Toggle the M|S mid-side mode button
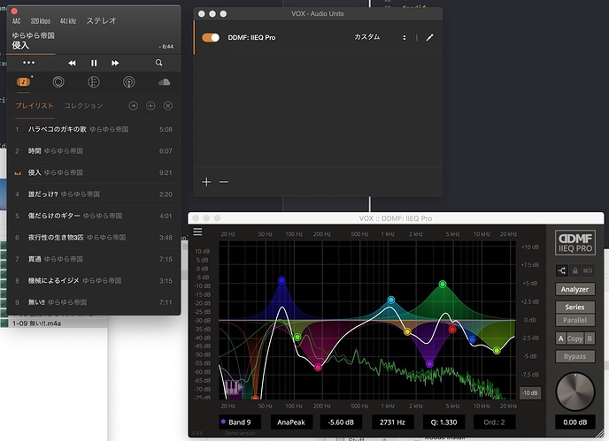This screenshot has width=609, height=441. pos(588,270)
